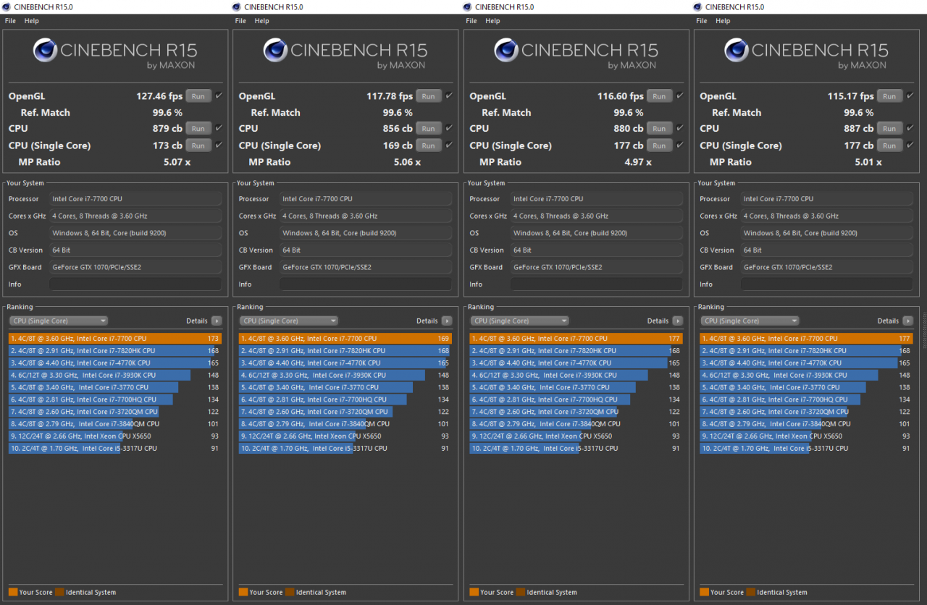Click the Info field in the 856 cb window
Image resolution: width=927 pixels, height=605 pixels.
pos(366,284)
